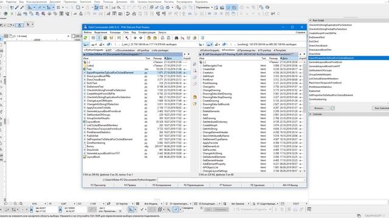Click the parent folder [..] in right panel
Viewport: 389px width, 218px height.
point(204,62)
